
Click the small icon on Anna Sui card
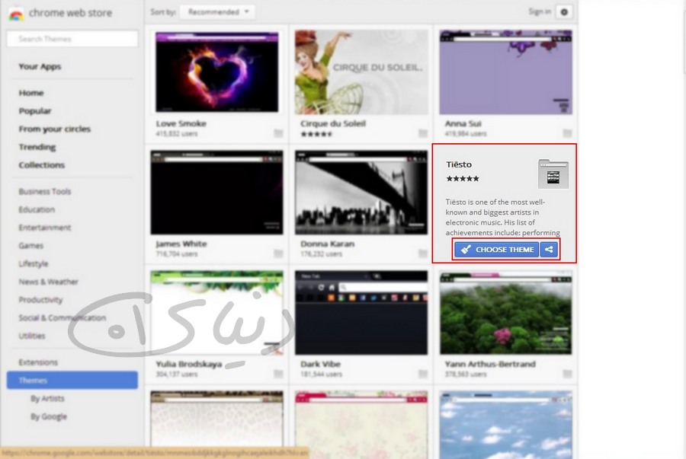567,133
